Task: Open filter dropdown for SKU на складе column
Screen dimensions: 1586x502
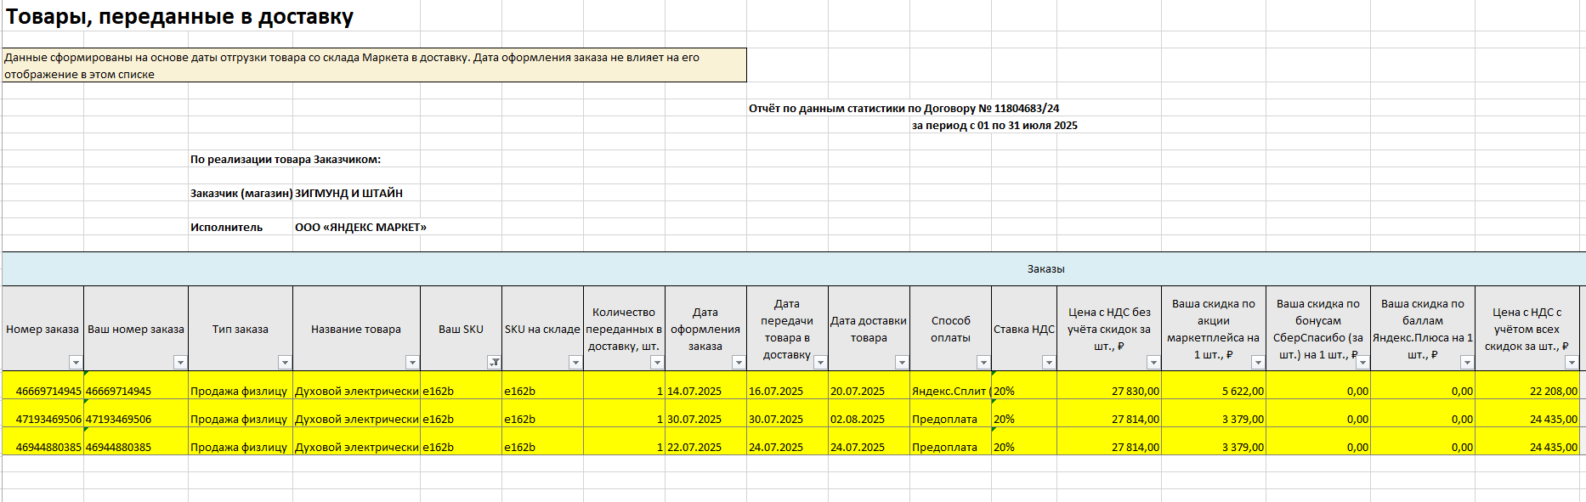Action: tap(575, 363)
